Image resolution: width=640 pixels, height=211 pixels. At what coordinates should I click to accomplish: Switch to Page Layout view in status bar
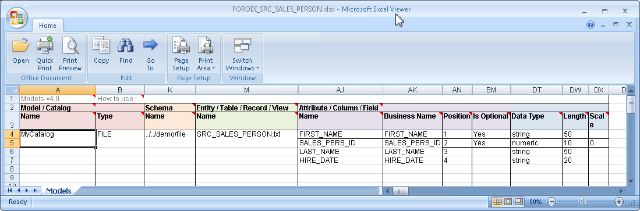pos(508,202)
